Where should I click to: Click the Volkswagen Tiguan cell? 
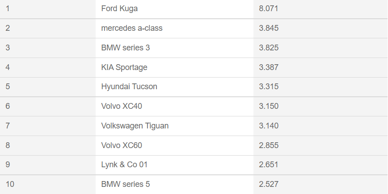pos(135,126)
